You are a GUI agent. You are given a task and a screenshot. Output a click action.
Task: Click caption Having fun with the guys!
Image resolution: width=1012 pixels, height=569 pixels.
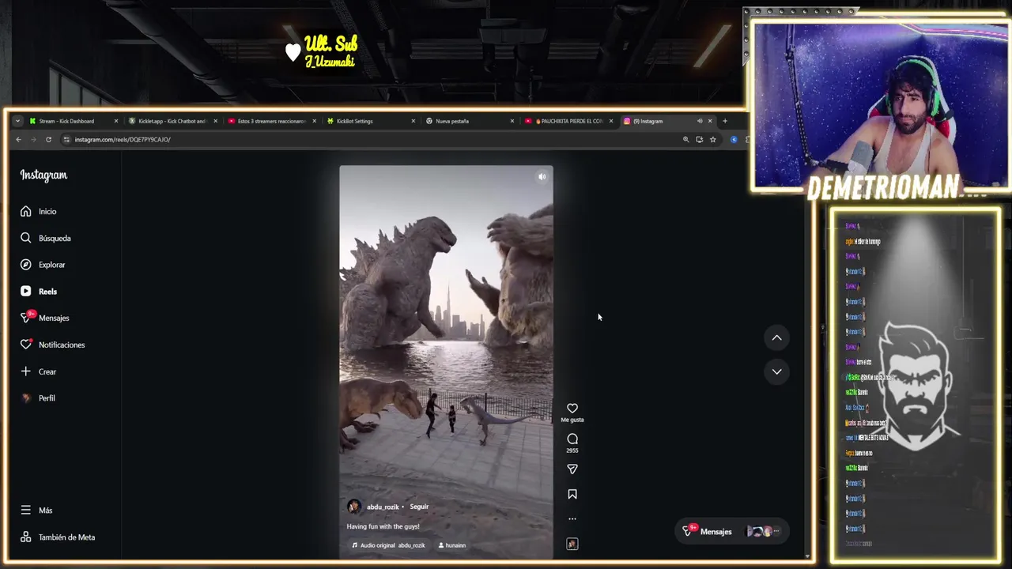(383, 526)
